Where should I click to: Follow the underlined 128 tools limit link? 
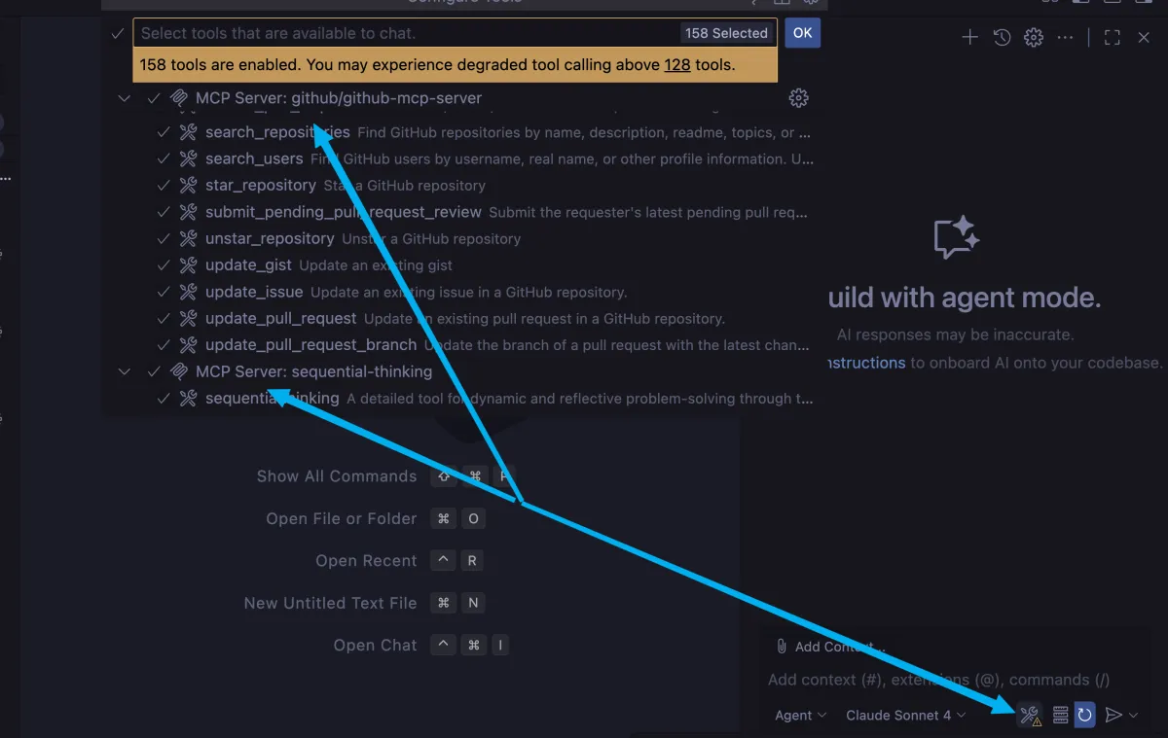(x=677, y=65)
